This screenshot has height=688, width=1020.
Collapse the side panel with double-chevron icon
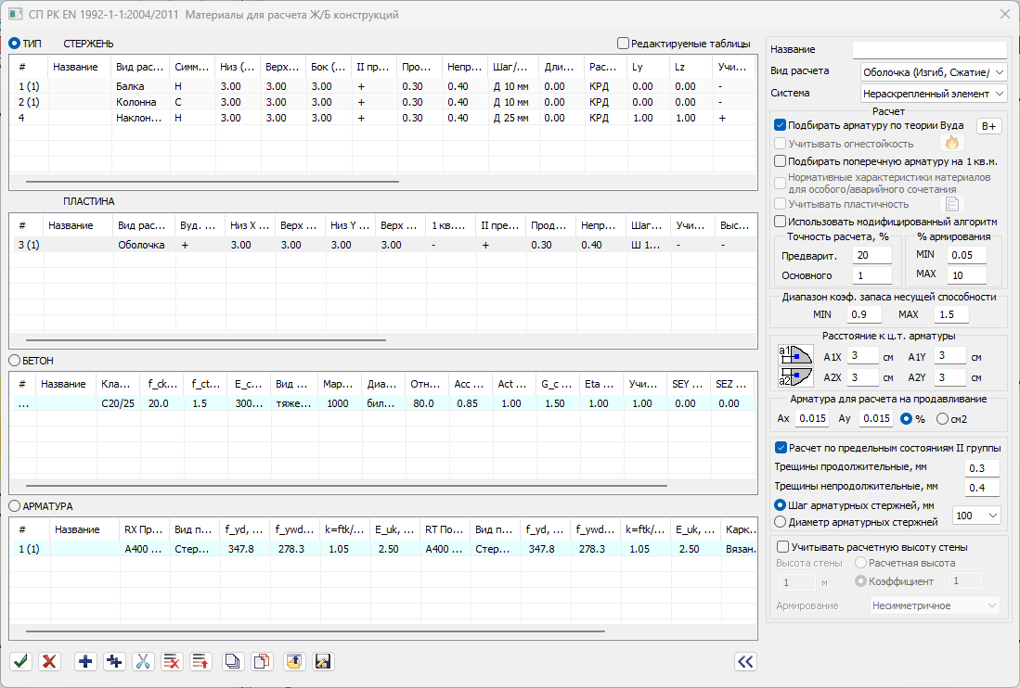(744, 661)
